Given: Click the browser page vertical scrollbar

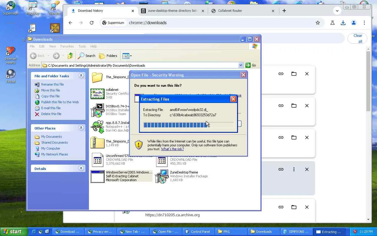Looking at the screenshot, I should click(x=368, y=81).
